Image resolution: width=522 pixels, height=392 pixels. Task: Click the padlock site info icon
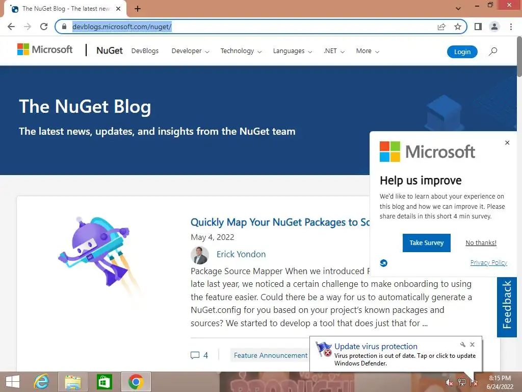(x=64, y=27)
